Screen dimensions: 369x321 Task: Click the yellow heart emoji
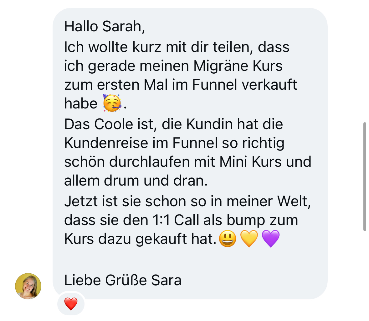point(249,239)
